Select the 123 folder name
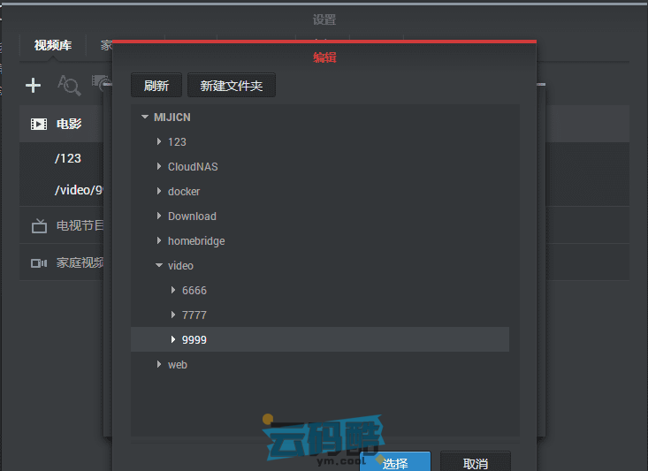Viewport: 648px width, 471px height. [177, 142]
